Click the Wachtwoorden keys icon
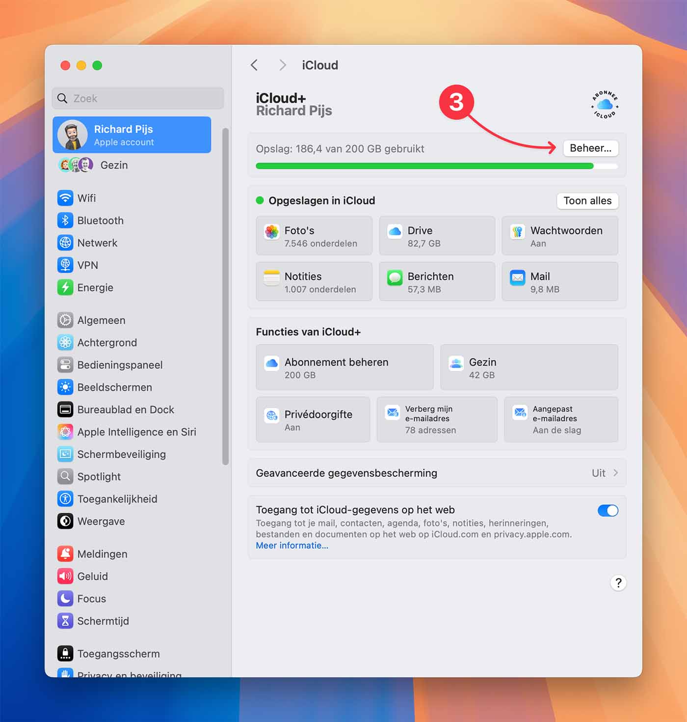The height and width of the screenshot is (722, 687). click(517, 231)
